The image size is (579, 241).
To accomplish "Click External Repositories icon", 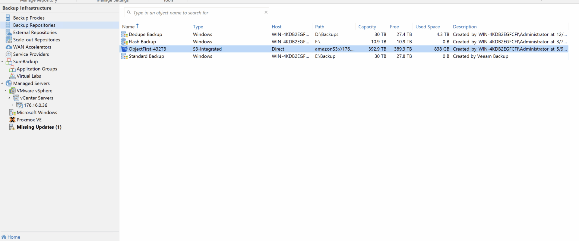I will (x=9, y=32).
